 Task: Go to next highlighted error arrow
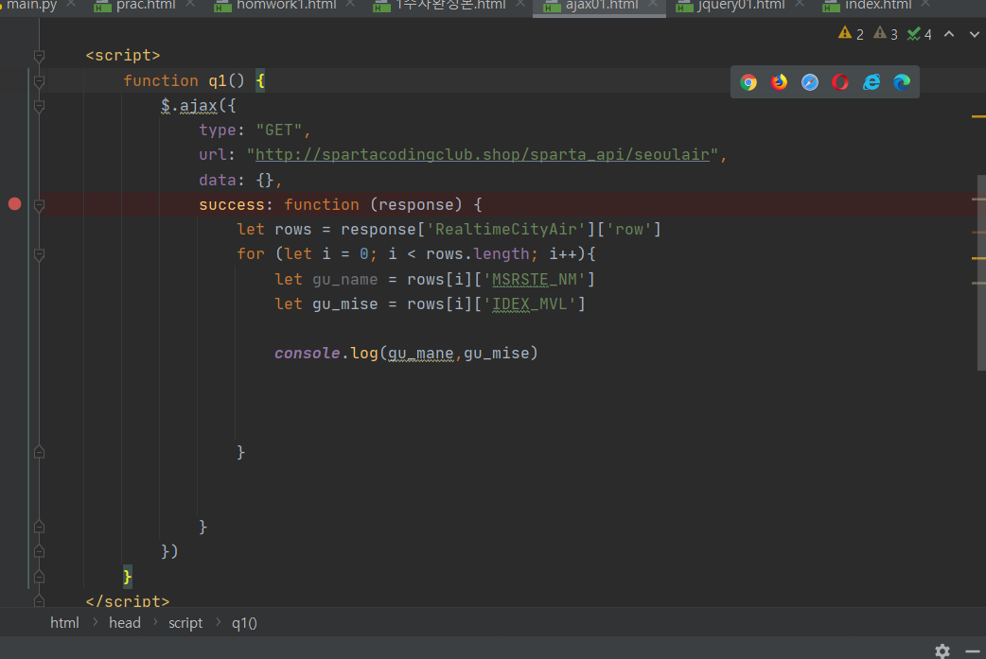(974, 34)
